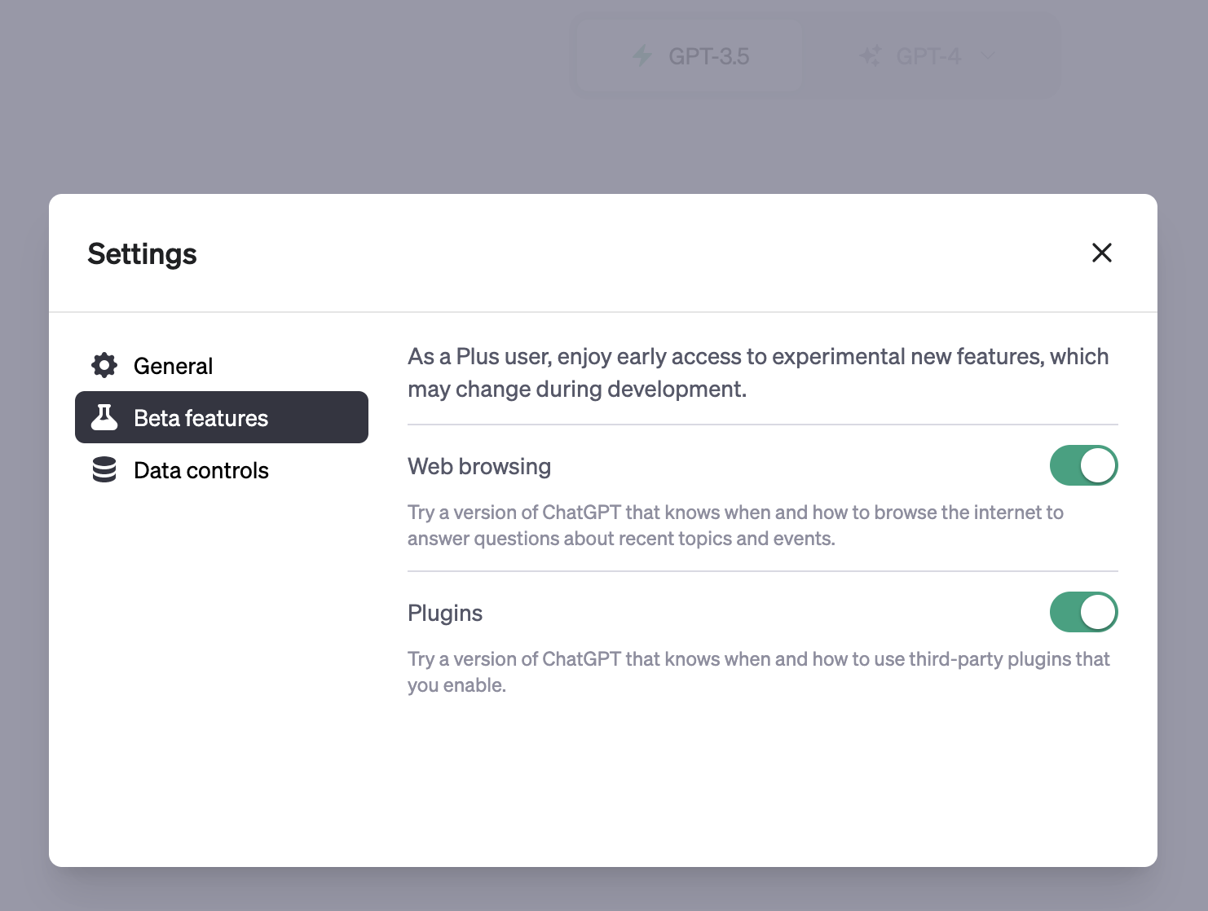1208x911 pixels.
Task: Choose the GPT-3.5 model label
Action: tap(708, 56)
